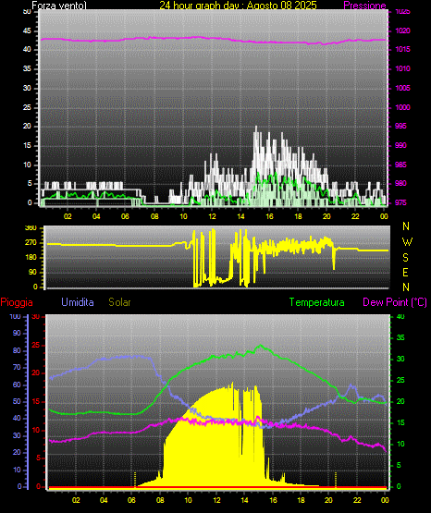
Task: Click the 24 hour graph day title
Action: click(238, 6)
